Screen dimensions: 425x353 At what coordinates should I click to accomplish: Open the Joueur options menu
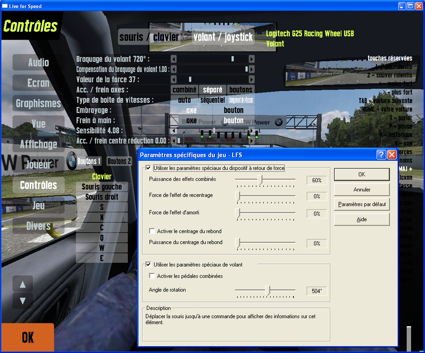click(x=38, y=164)
